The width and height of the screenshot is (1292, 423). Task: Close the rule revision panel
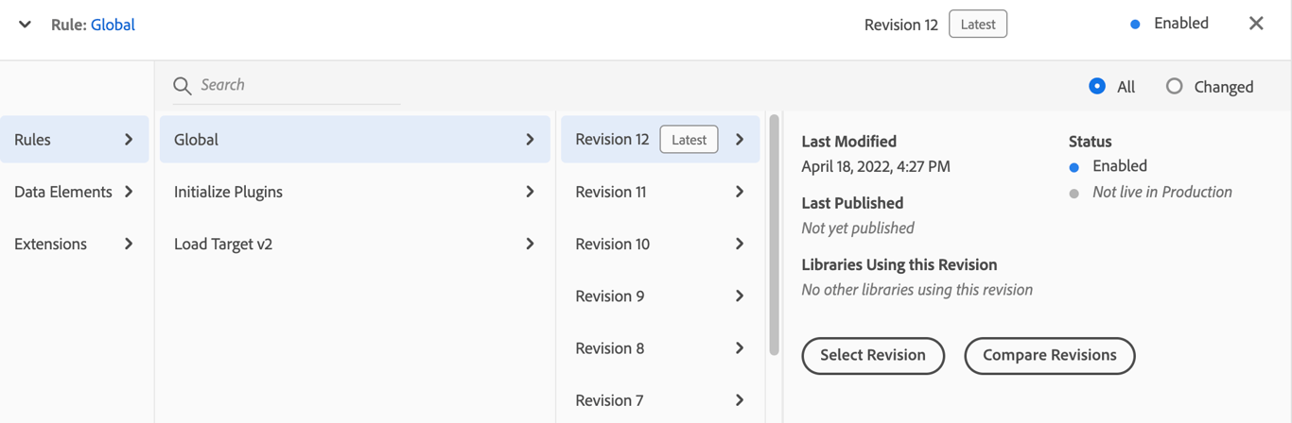coord(1256,24)
